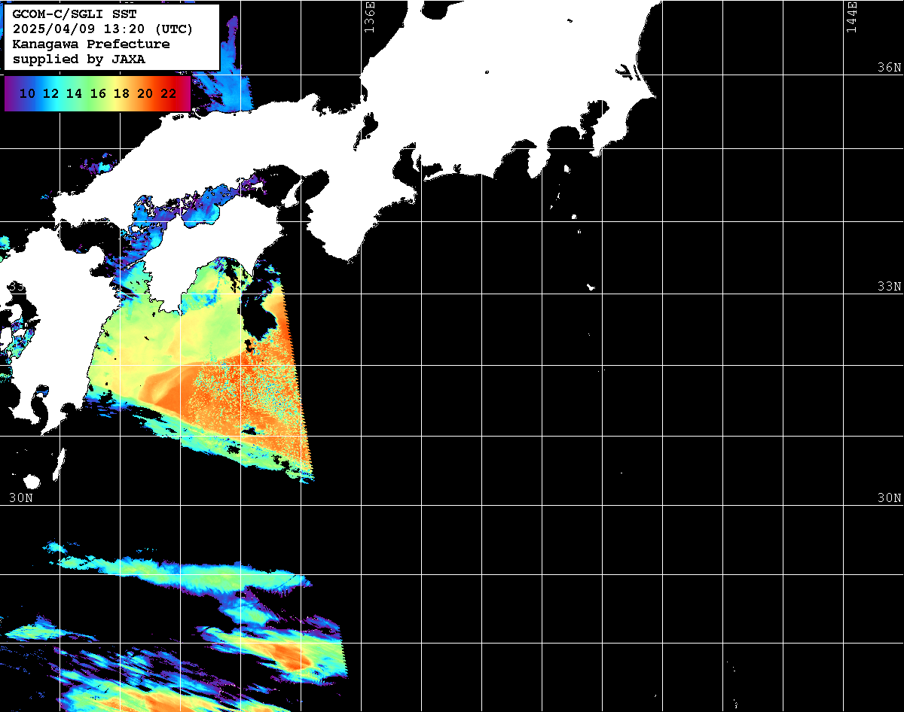Click the 'GCOM-C/SGLI SST' title text
The width and height of the screenshot is (904, 712).
tap(74, 14)
